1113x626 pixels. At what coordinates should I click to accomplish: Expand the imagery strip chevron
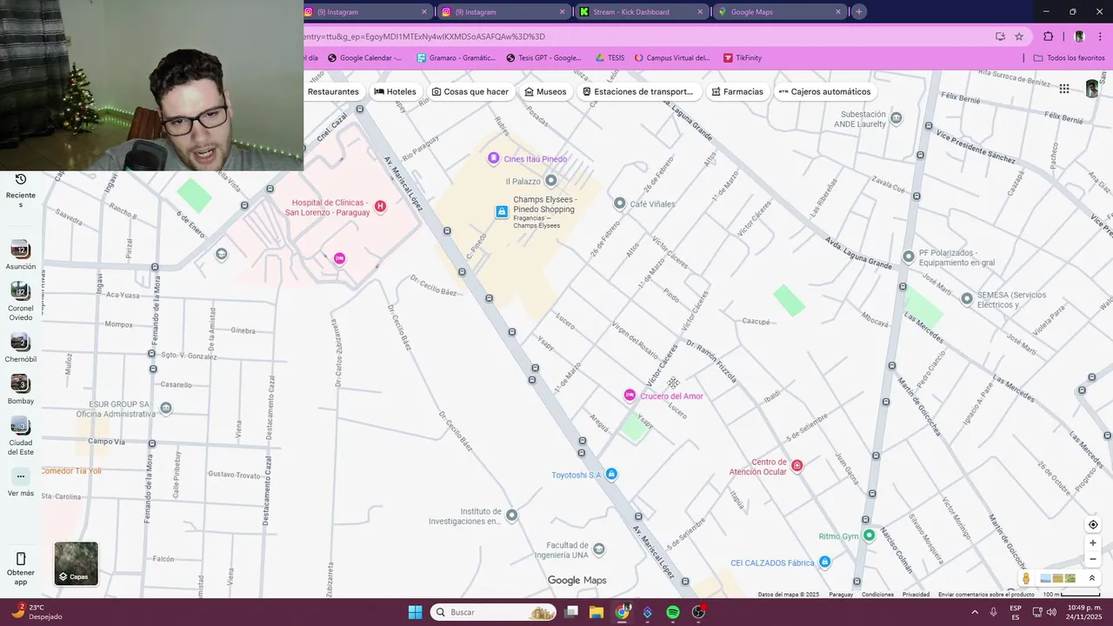(x=1092, y=578)
